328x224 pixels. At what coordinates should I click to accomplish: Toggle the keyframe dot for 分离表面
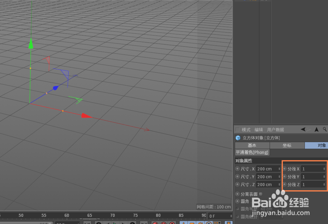pos(237,194)
